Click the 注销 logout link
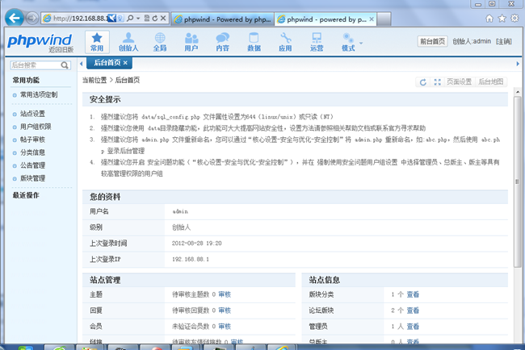525x350 pixels. click(x=504, y=41)
